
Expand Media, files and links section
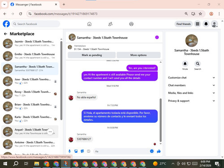point(191,93)
